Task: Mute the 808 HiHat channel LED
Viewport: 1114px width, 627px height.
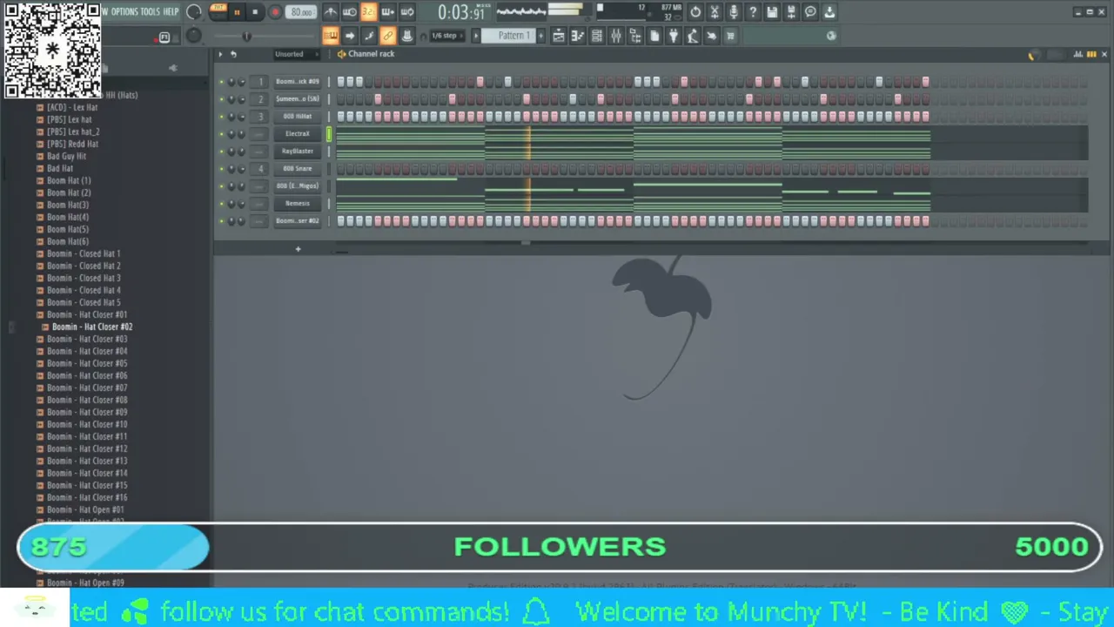Action: (x=221, y=117)
